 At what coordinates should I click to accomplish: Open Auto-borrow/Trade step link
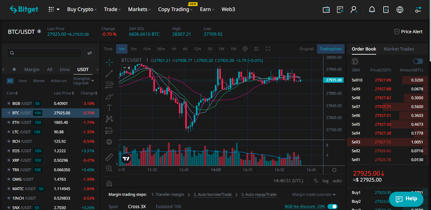tap(213, 195)
